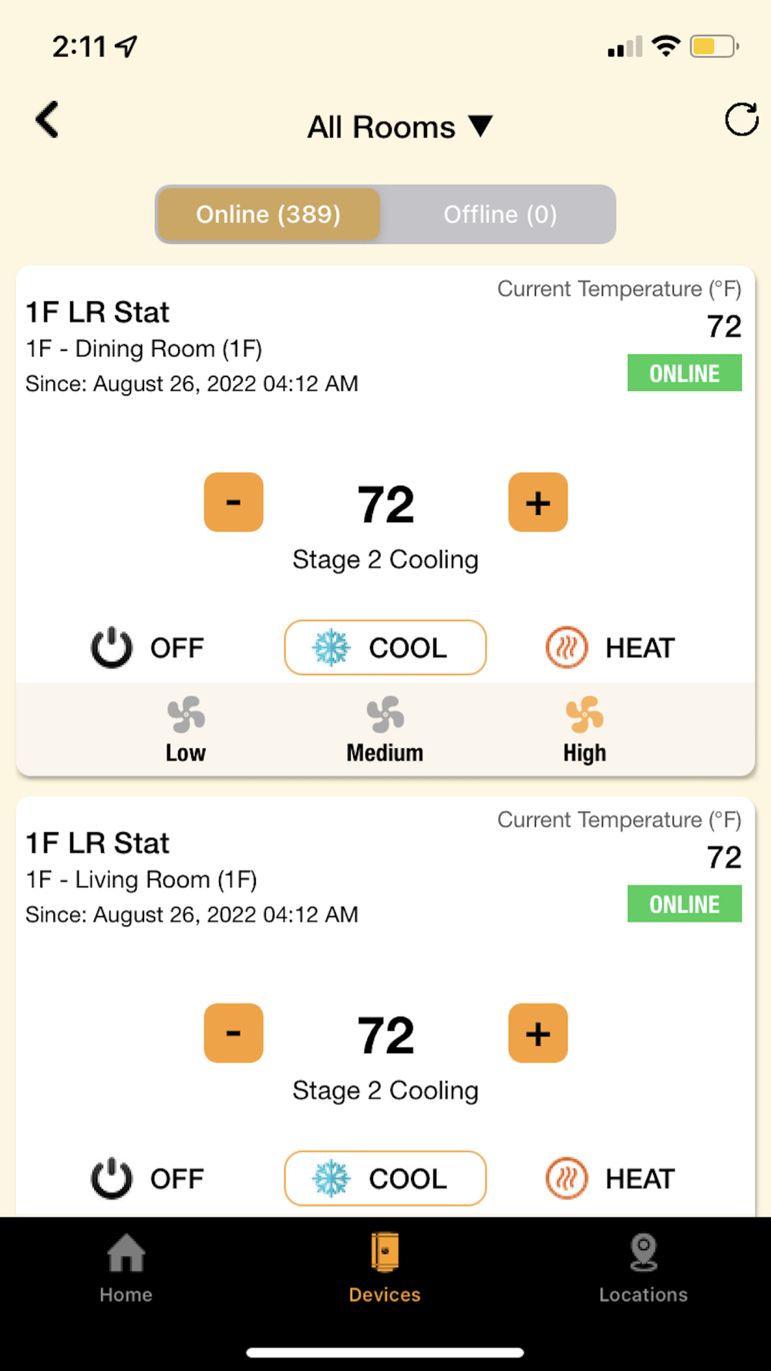Screen dimensions: 771x1371
Task: Raise Living Room setpoint with plus
Action: tap(538, 1033)
